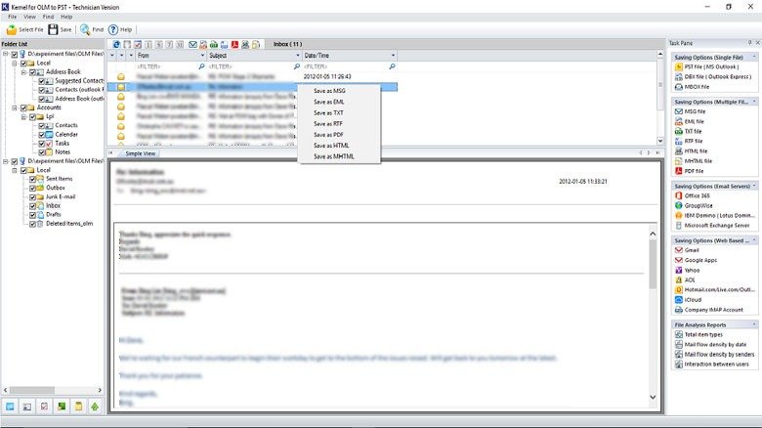Click the first blue icon in bottom-left bar

tap(10, 407)
